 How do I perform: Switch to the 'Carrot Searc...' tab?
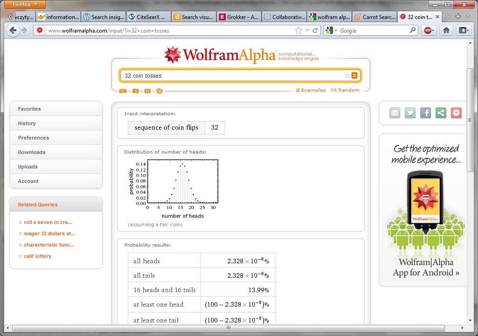tap(375, 17)
